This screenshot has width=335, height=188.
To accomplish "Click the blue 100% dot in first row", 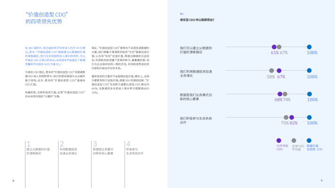I will coord(309,47).
